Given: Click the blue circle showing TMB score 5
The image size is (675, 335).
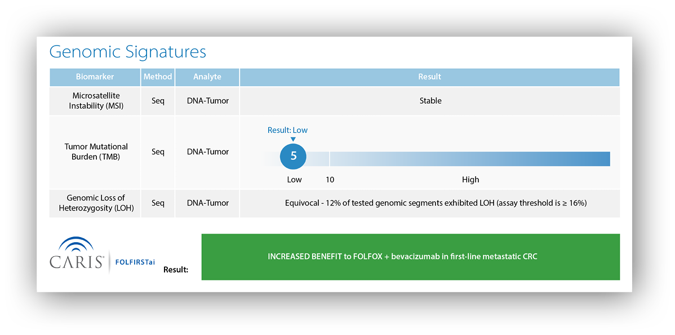Looking at the screenshot, I should [x=293, y=156].
